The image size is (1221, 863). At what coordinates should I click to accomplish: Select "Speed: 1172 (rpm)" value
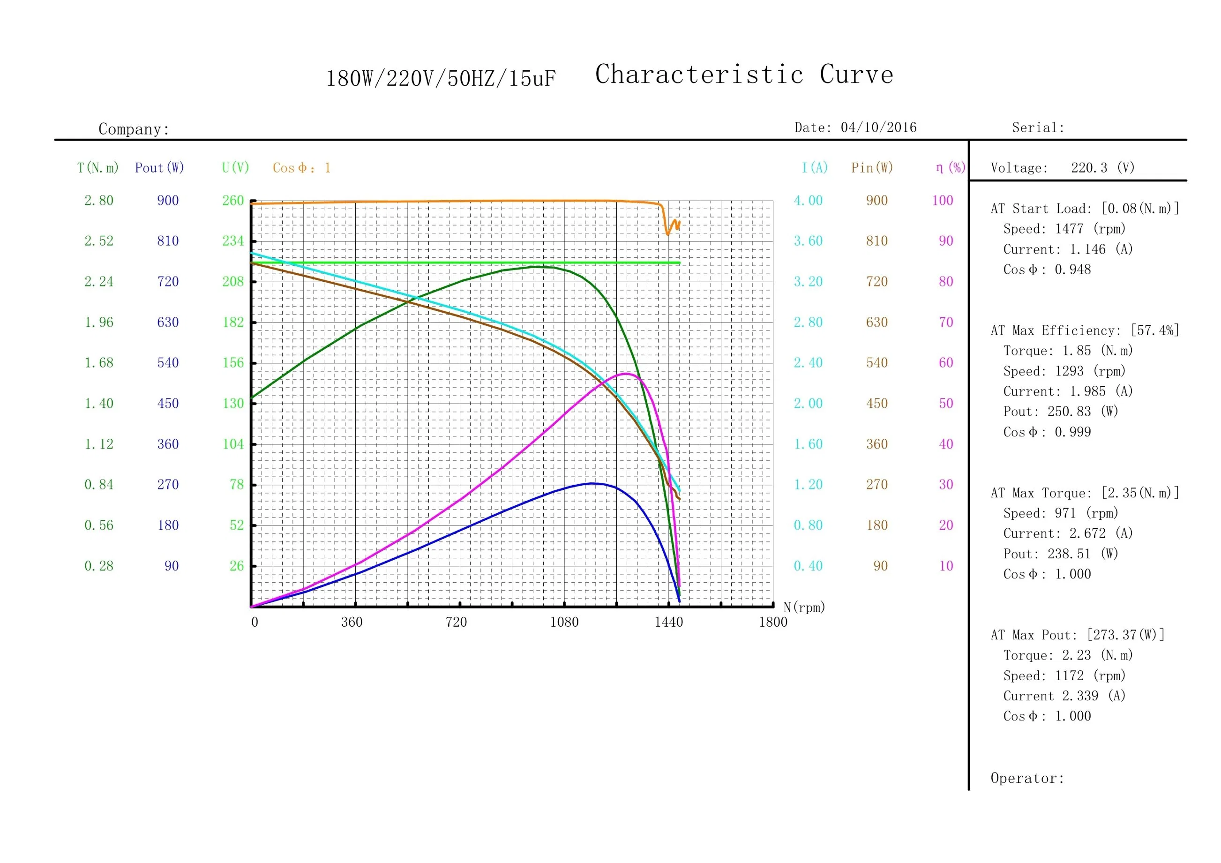click(1064, 676)
